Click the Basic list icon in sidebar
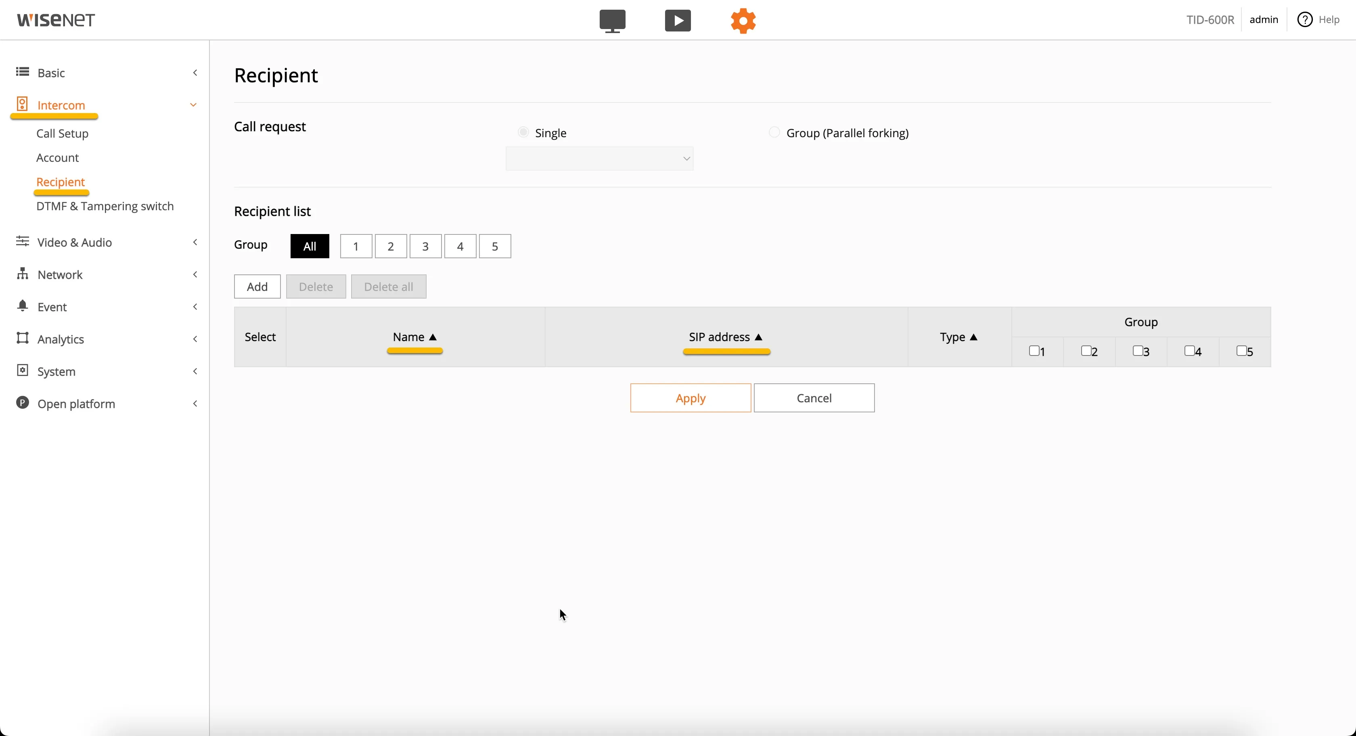 [x=22, y=72]
